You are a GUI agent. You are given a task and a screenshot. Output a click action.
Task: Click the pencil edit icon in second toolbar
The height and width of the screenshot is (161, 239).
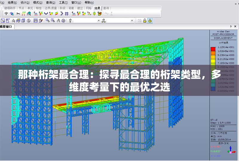click(41, 21)
